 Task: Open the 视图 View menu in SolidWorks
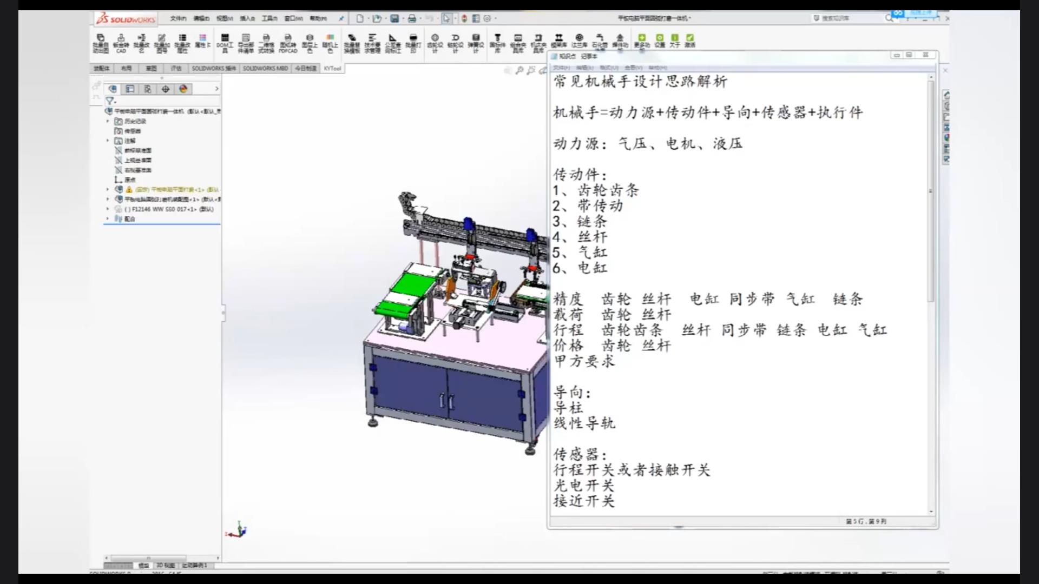tap(225, 18)
